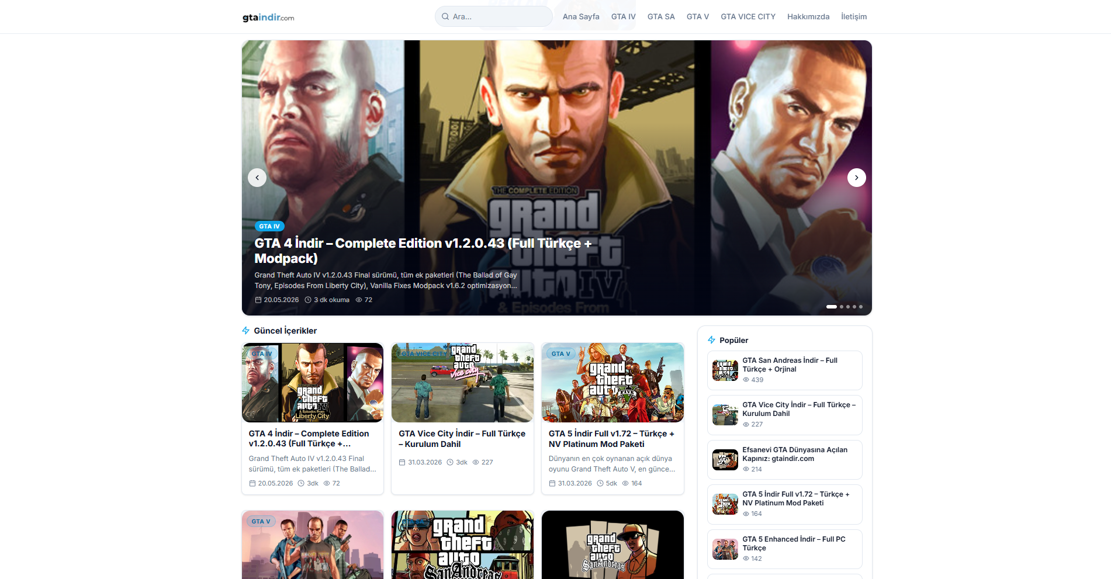Open popular item GTA 5 İndir Full v1.72
Image resolution: width=1111 pixels, height=579 pixels.
click(785, 504)
